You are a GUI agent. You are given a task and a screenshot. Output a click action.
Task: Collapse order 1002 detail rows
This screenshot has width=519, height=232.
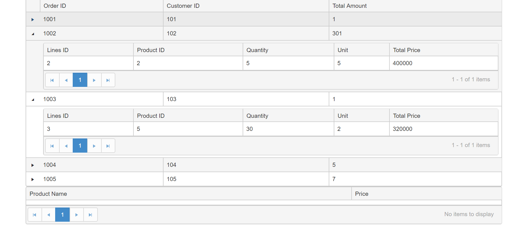click(x=33, y=34)
